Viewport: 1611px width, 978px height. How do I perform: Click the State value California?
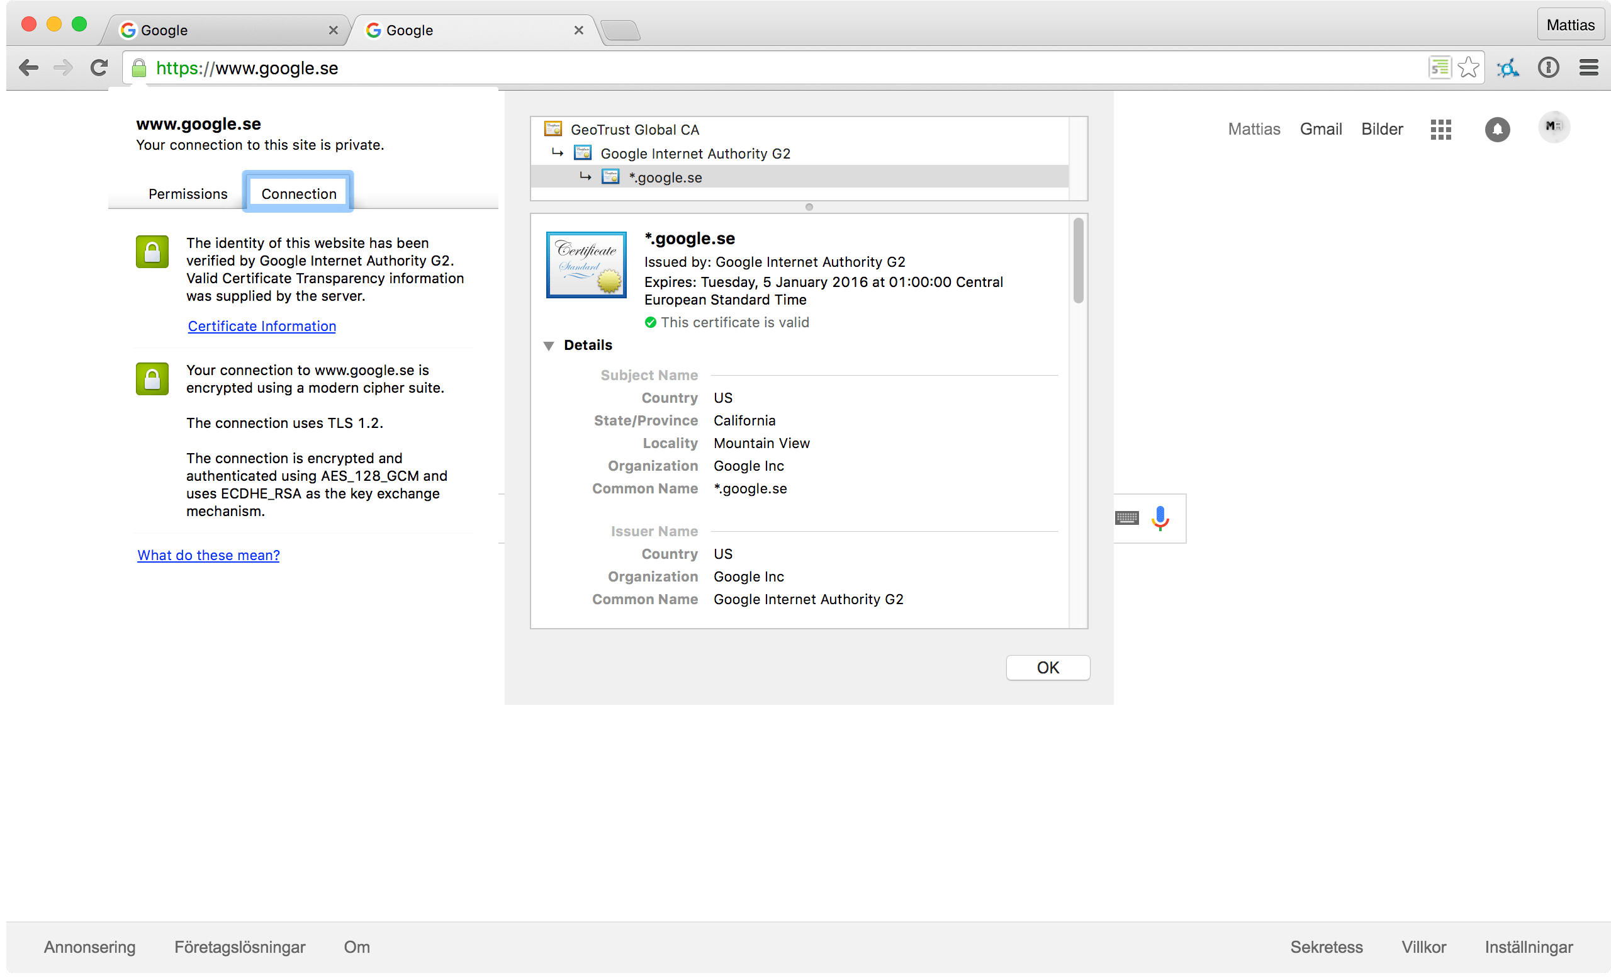[744, 420]
